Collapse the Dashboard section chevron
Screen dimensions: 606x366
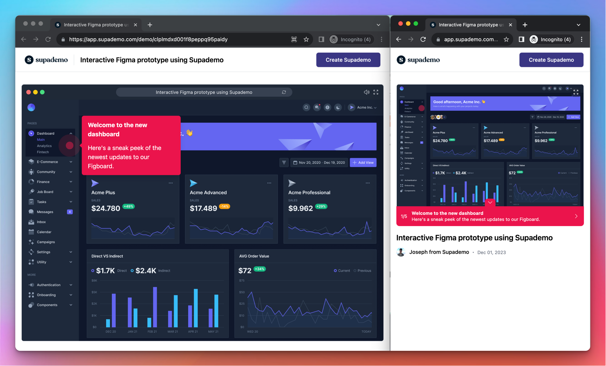(71, 133)
